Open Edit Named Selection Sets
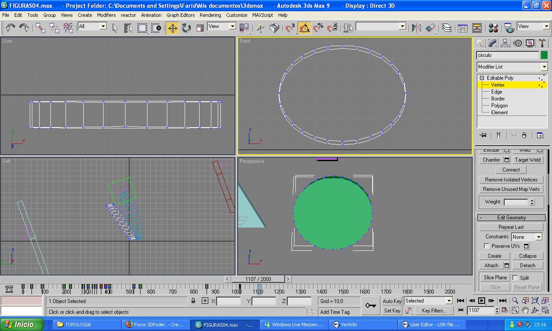 (348, 28)
